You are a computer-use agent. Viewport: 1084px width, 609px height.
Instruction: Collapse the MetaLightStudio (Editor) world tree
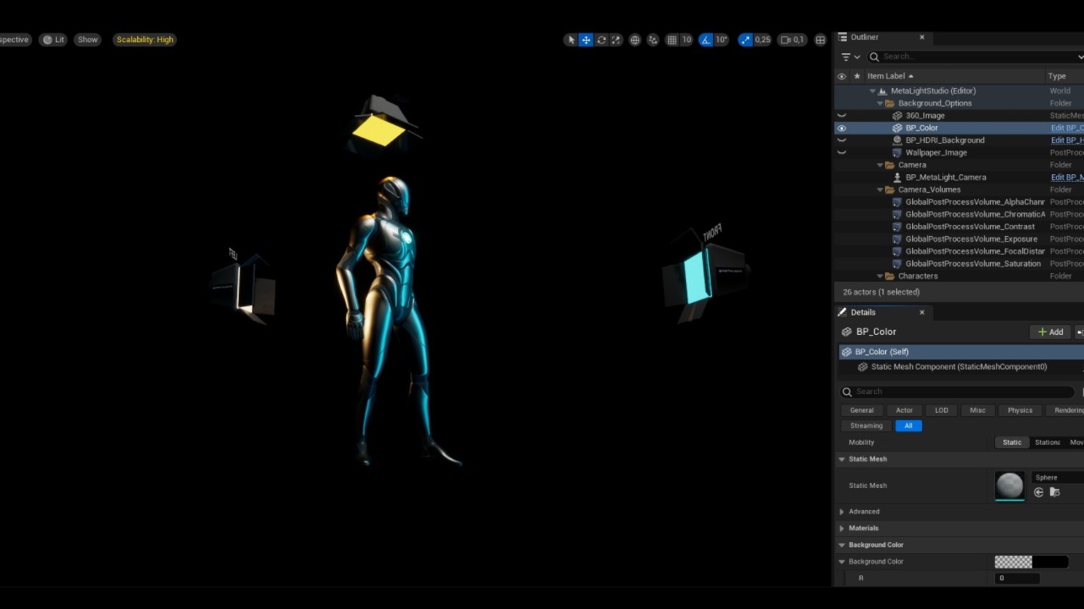pyautogui.click(x=872, y=91)
